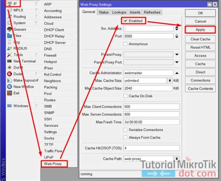Click the Src. Address input field
Image resolution: width=221 pixels, height=181 pixels.
click(x=148, y=28)
